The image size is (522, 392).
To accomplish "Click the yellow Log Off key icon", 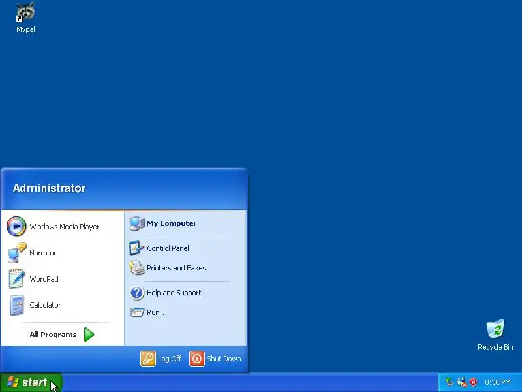I will coord(148,359).
